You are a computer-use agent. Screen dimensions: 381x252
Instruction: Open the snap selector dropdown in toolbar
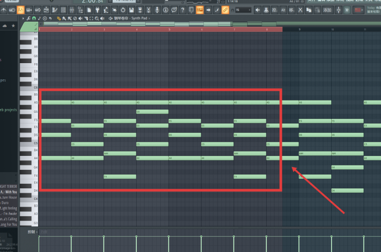point(243,10)
